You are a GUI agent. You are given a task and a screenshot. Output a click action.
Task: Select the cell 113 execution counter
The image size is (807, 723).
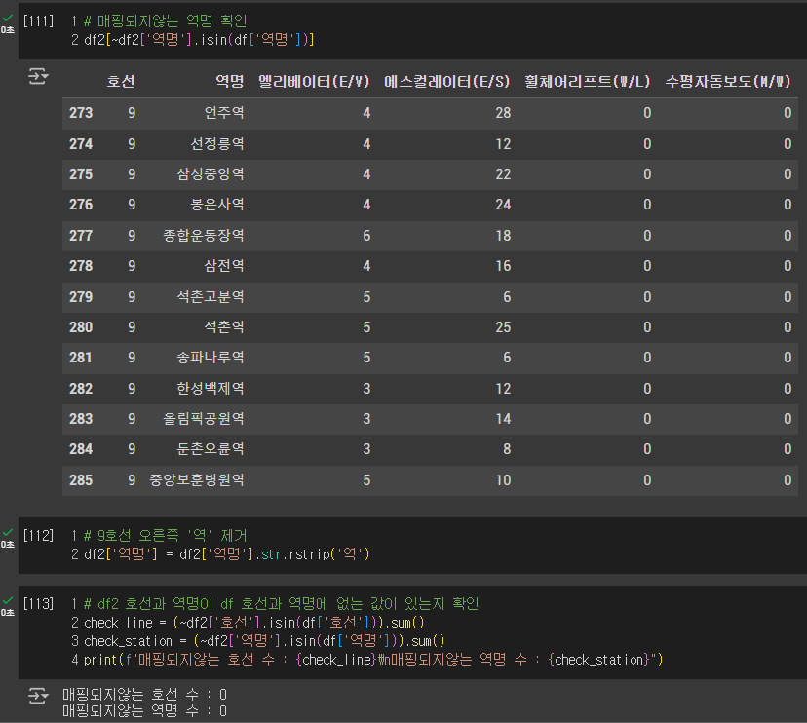click(x=39, y=603)
